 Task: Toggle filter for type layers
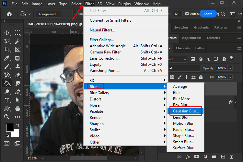click(x=209, y=59)
